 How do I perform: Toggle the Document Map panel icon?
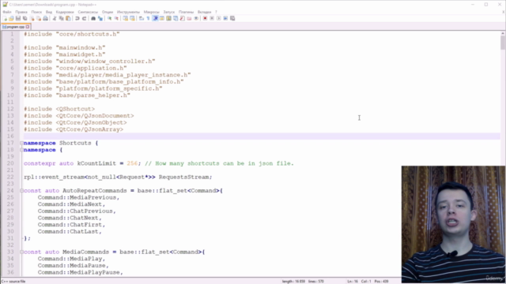(168, 18)
